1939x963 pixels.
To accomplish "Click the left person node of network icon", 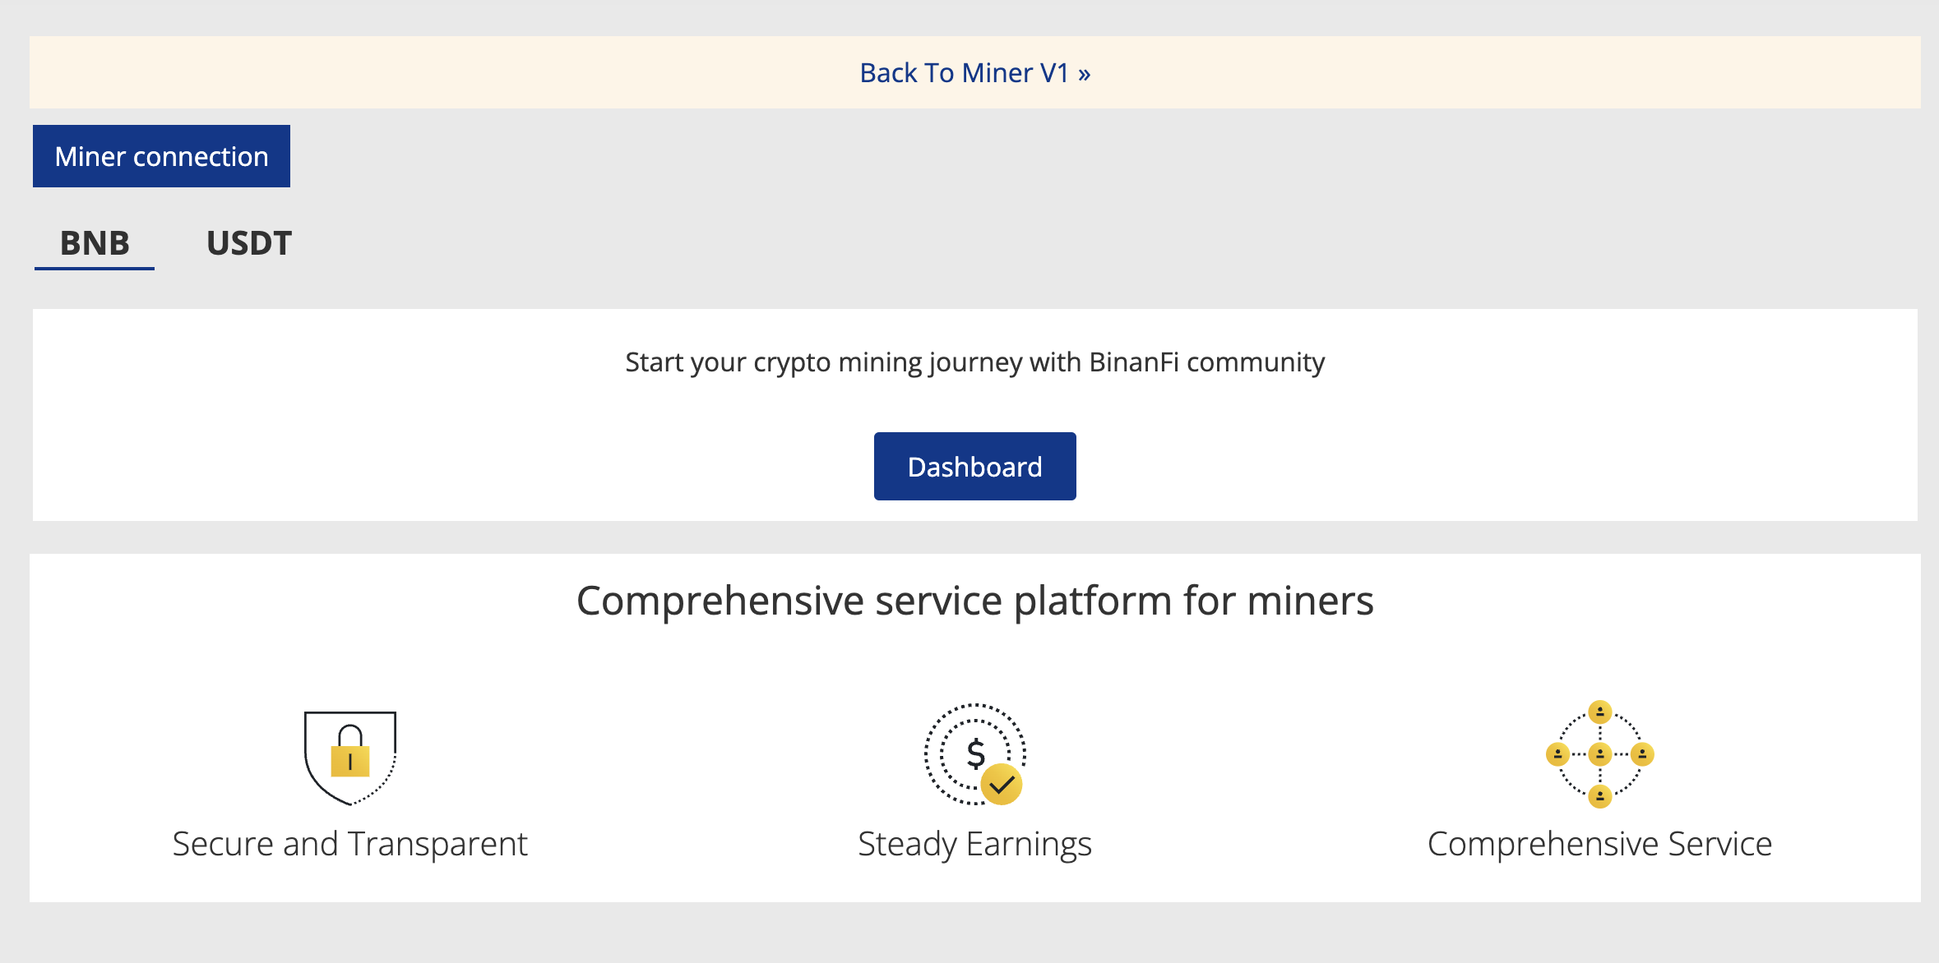I will pos(1557,754).
